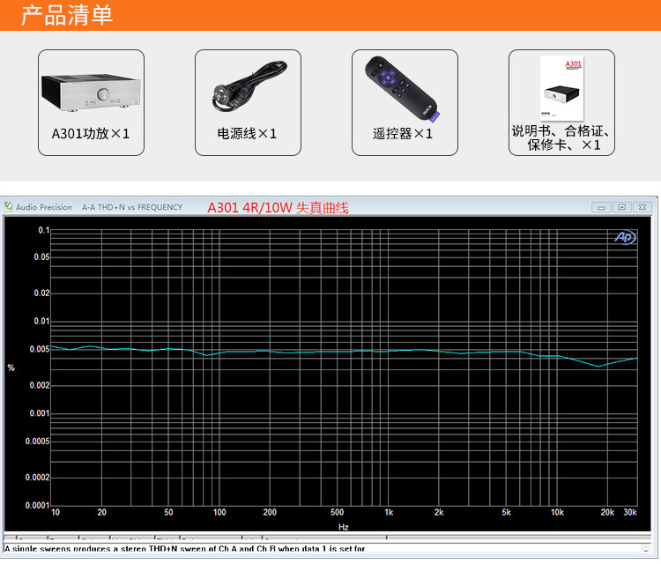Click the 'Hz' x-axis unit label

pos(343,527)
